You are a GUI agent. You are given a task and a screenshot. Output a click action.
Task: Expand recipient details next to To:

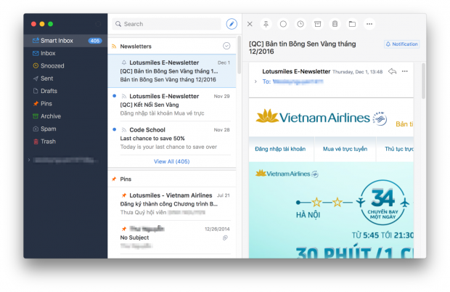pyautogui.click(x=255, y=82)
